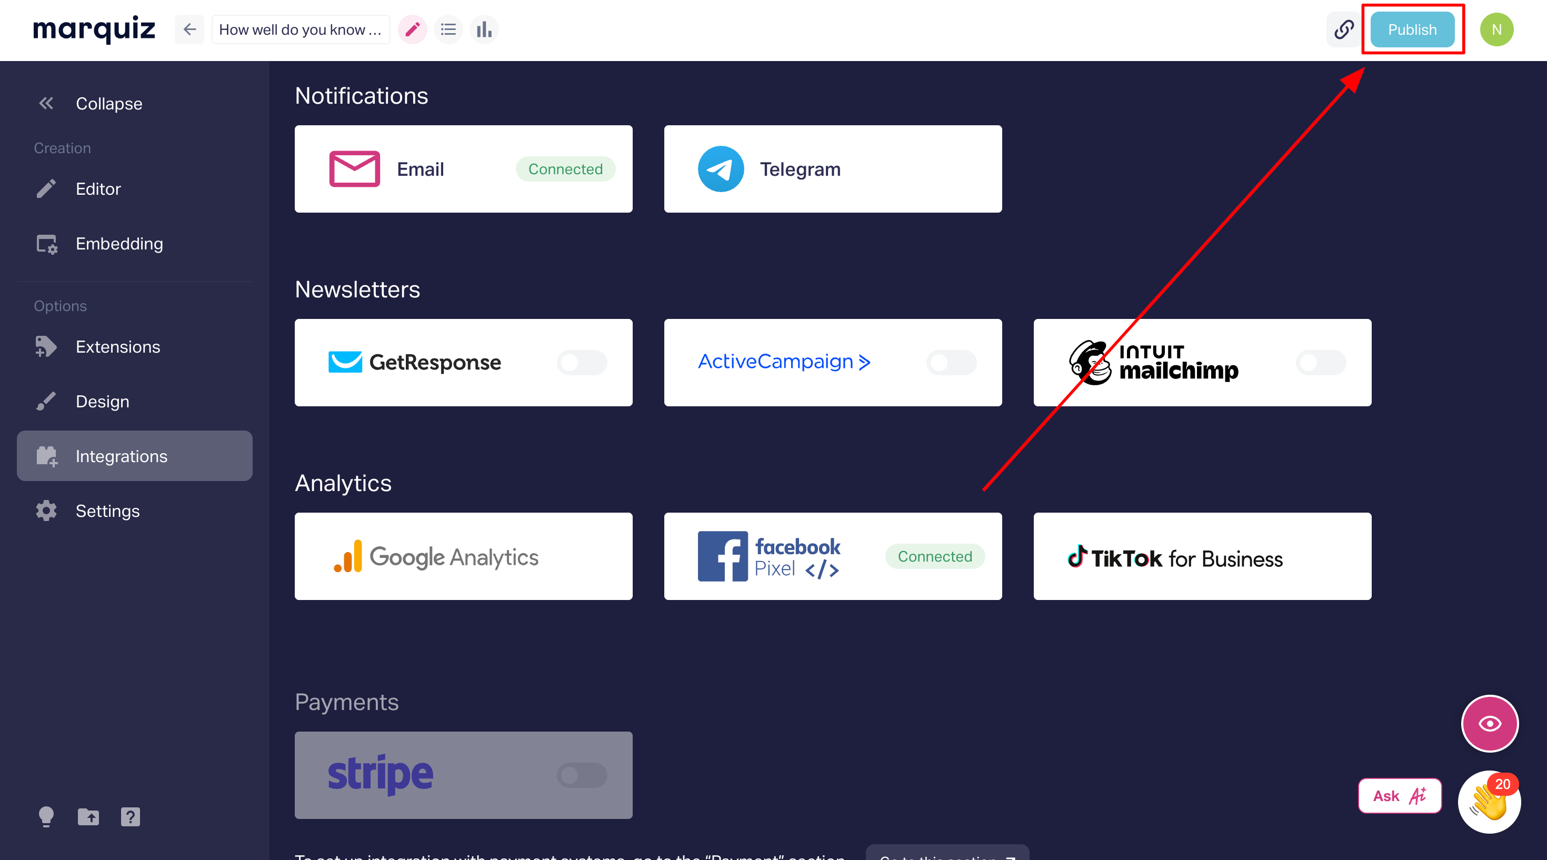The width and height of the screenshot is (1547, 860).
Task: Open the N user avatar menu
Action: click(x=1496, y=29)
